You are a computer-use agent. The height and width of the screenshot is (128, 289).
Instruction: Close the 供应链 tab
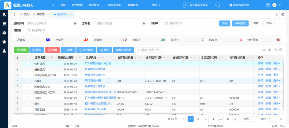[48, 14]
